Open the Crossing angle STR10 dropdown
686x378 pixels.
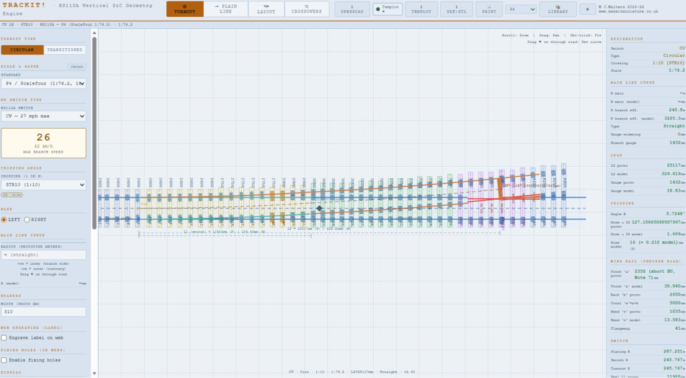point(44,184)
